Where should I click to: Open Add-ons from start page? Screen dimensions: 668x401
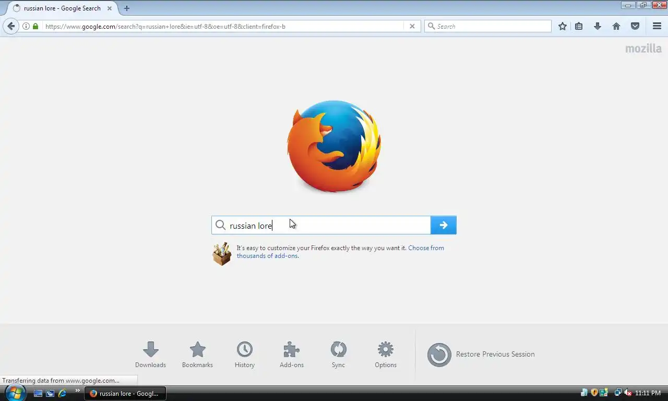coord(291,355)
